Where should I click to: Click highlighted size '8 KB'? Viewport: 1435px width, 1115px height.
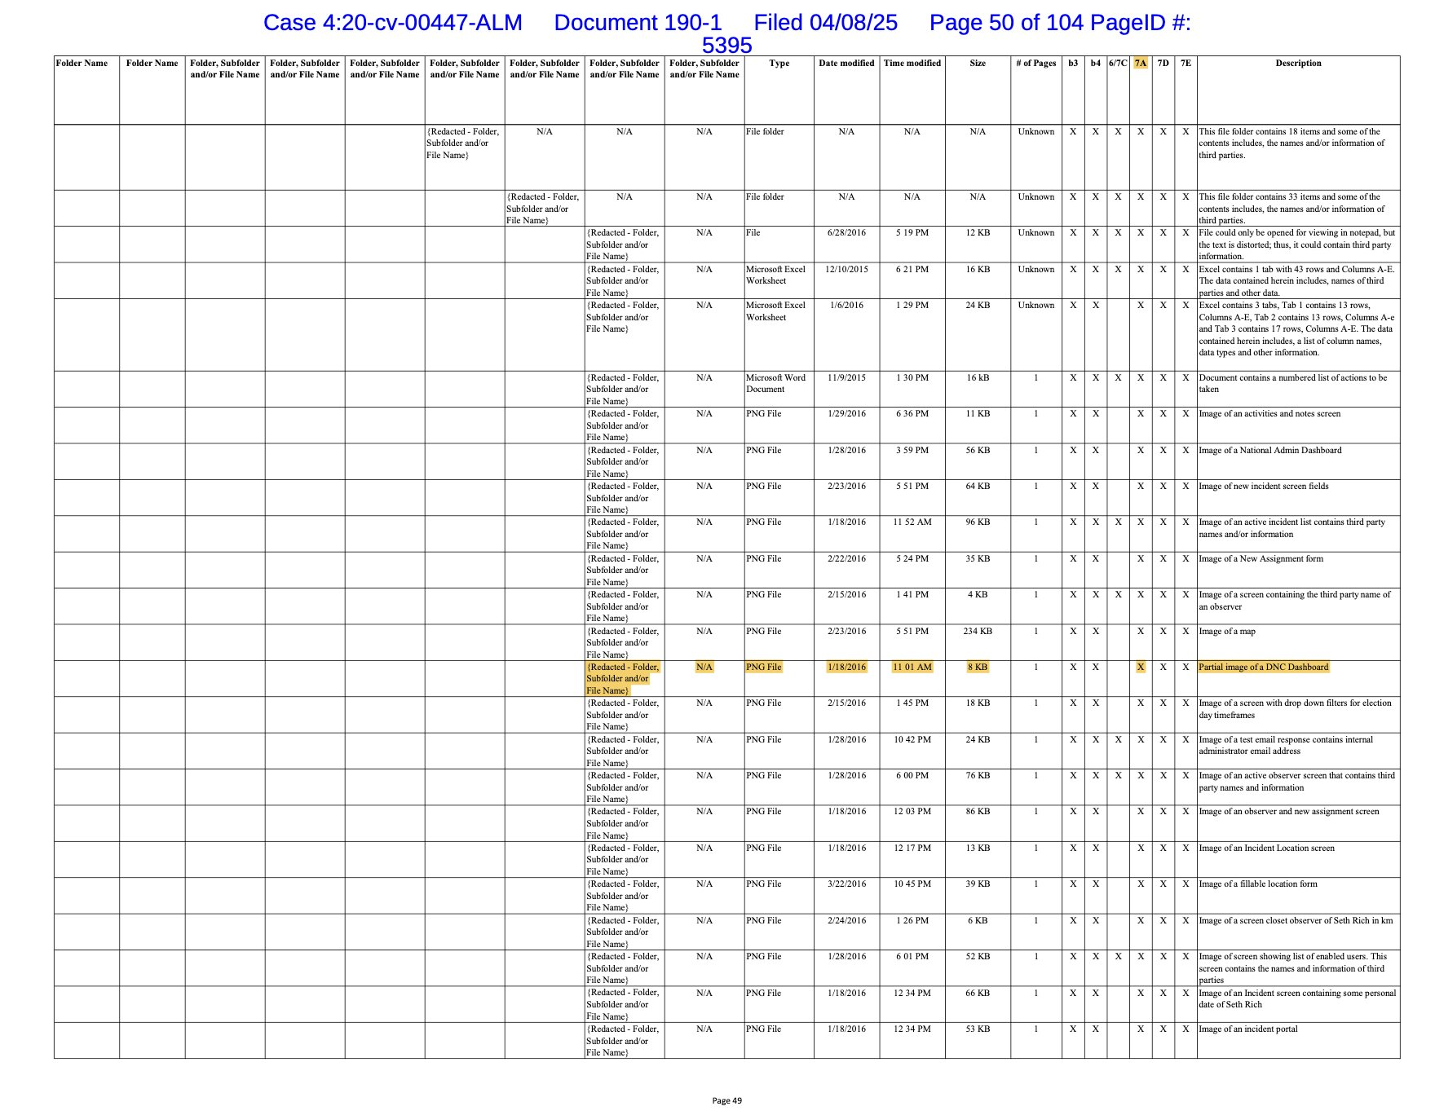(x=978, y=668)
